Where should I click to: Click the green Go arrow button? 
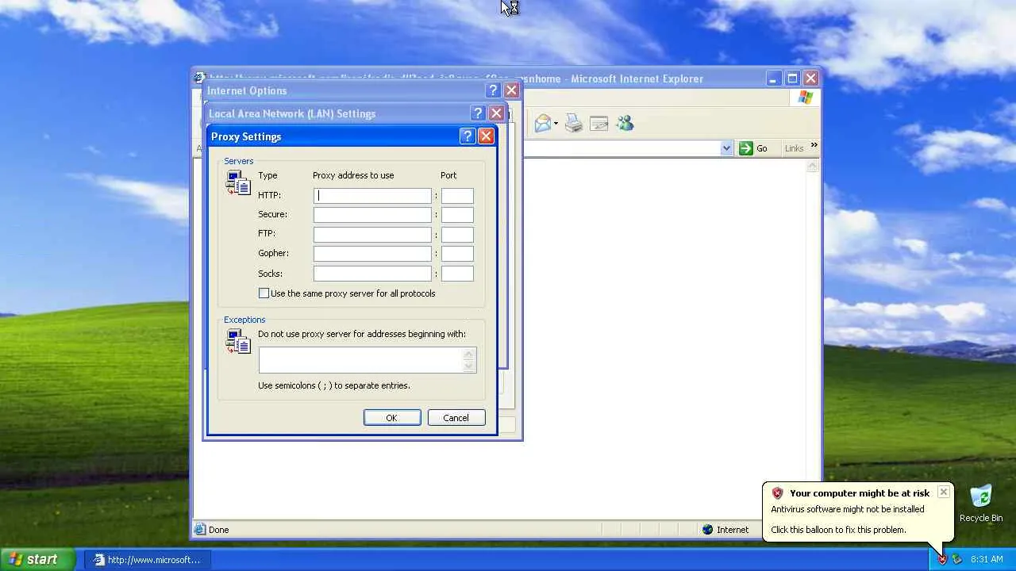(x=745, y=148)
